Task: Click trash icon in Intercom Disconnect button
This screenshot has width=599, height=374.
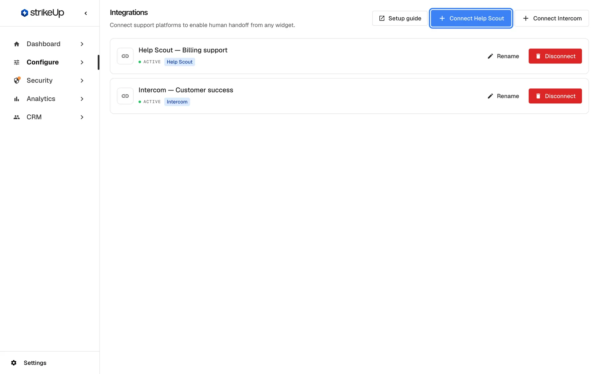Action: click(x=538, y=96)
